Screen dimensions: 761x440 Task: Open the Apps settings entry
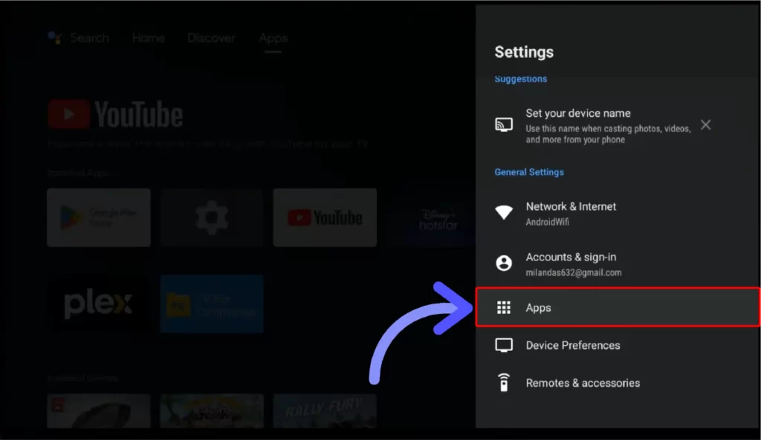click(x=618, y=307)
